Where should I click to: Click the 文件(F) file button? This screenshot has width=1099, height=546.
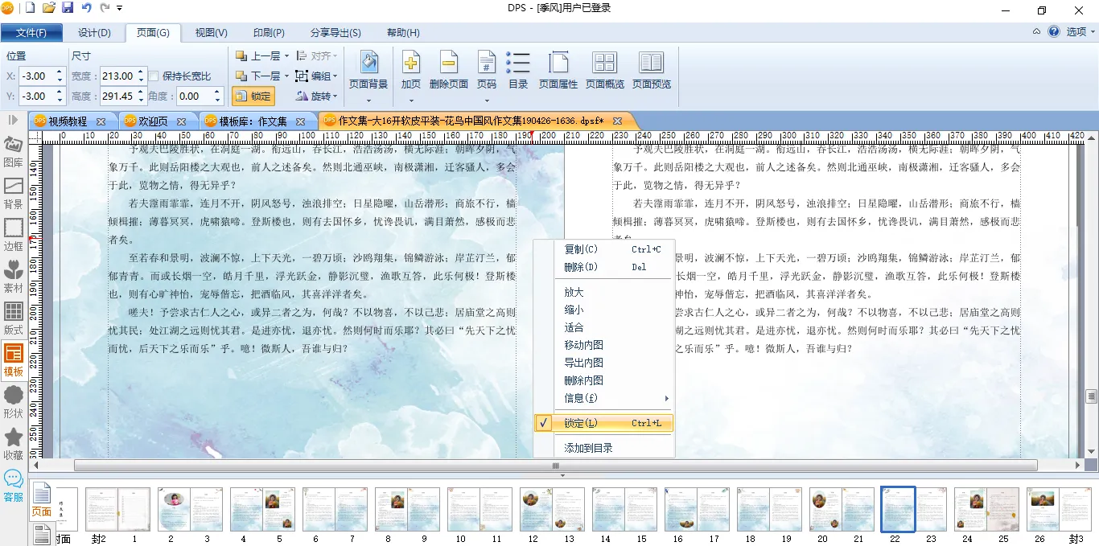[x=31, y=33]
